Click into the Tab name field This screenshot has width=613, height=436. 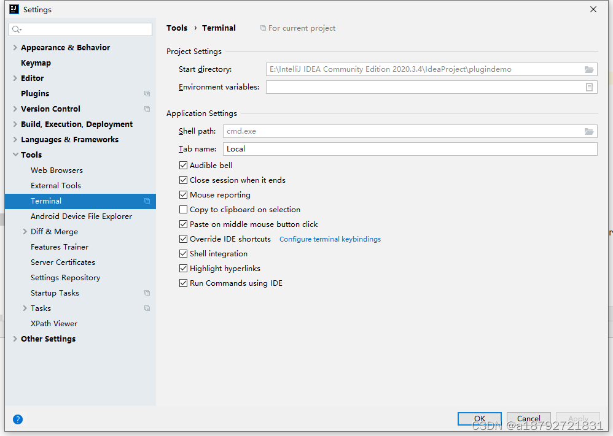click(410, 149)
